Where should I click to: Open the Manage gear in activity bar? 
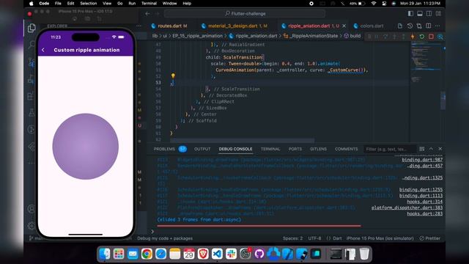(32, 225)
